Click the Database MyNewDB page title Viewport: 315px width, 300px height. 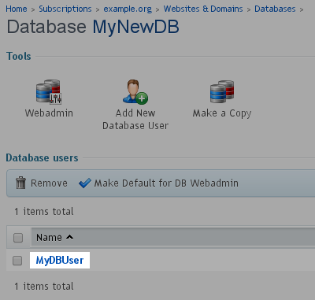tap(93, 27)
